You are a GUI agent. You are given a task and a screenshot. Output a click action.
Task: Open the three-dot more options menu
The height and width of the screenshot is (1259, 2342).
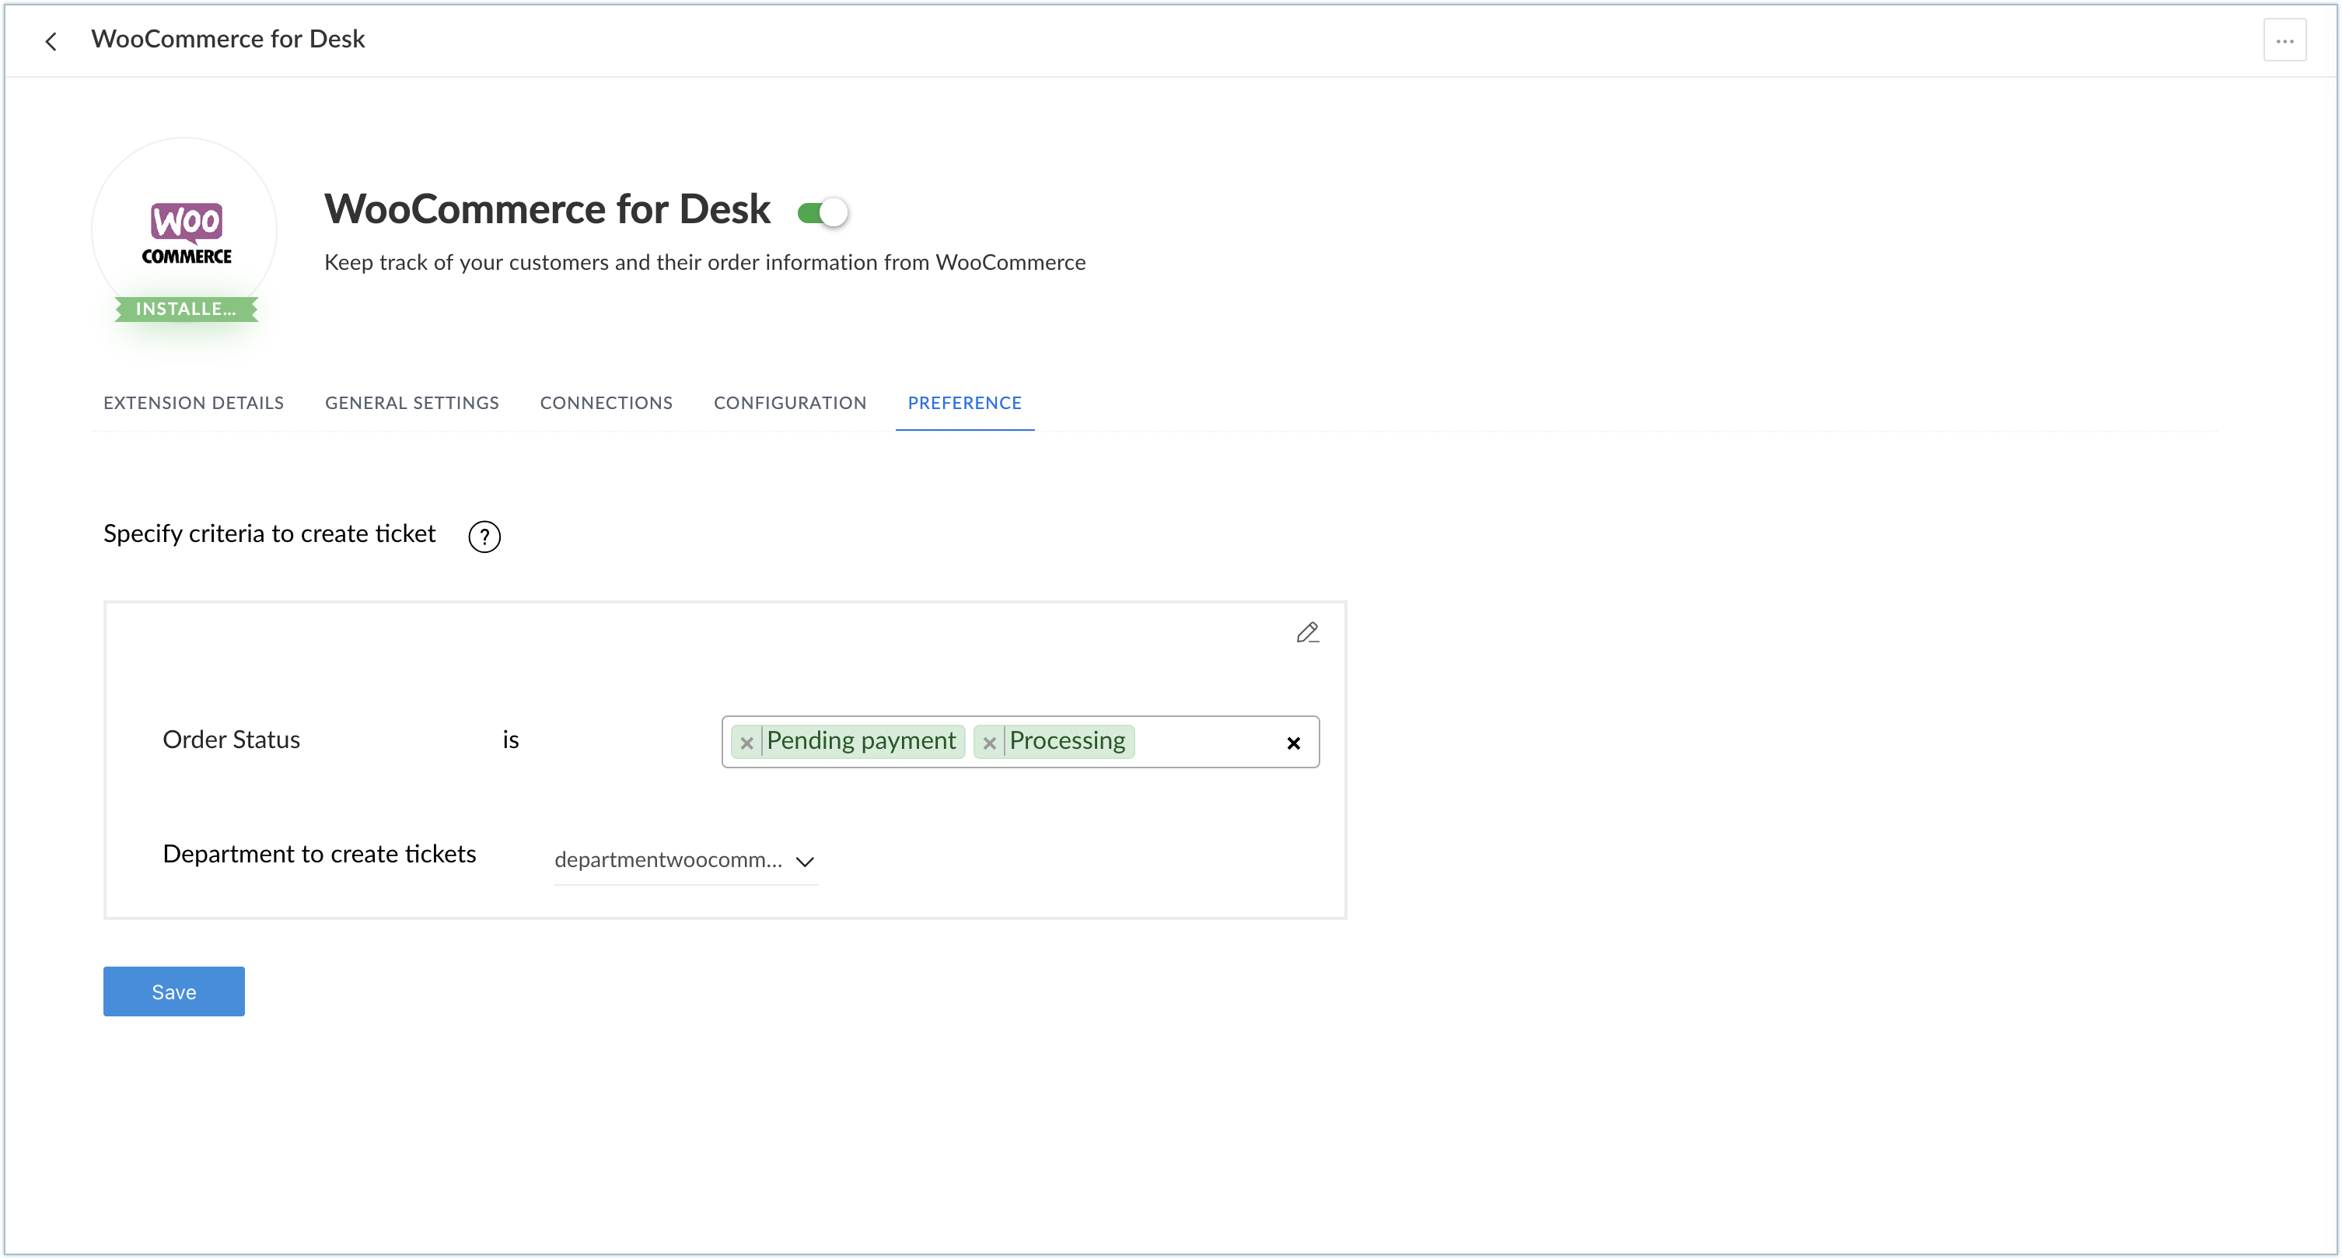(x=2284, y=41)
